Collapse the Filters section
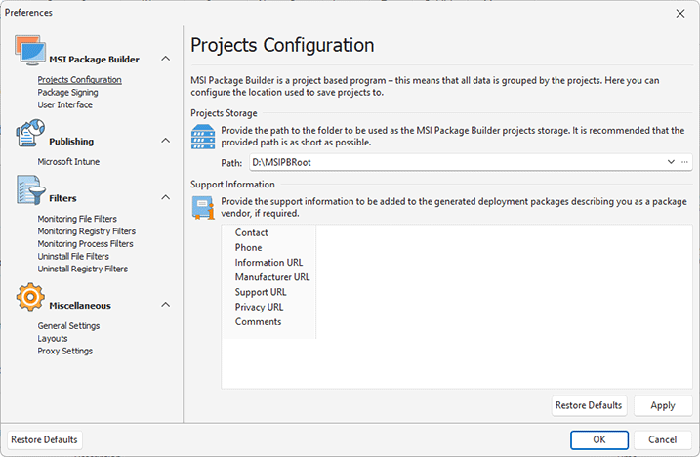700x457 pixels. click(165, 198)
